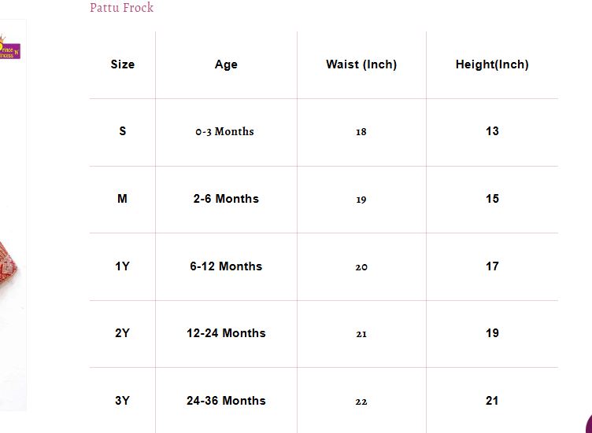Click the Size column header
592x433 pixels.
coord(122,64)
